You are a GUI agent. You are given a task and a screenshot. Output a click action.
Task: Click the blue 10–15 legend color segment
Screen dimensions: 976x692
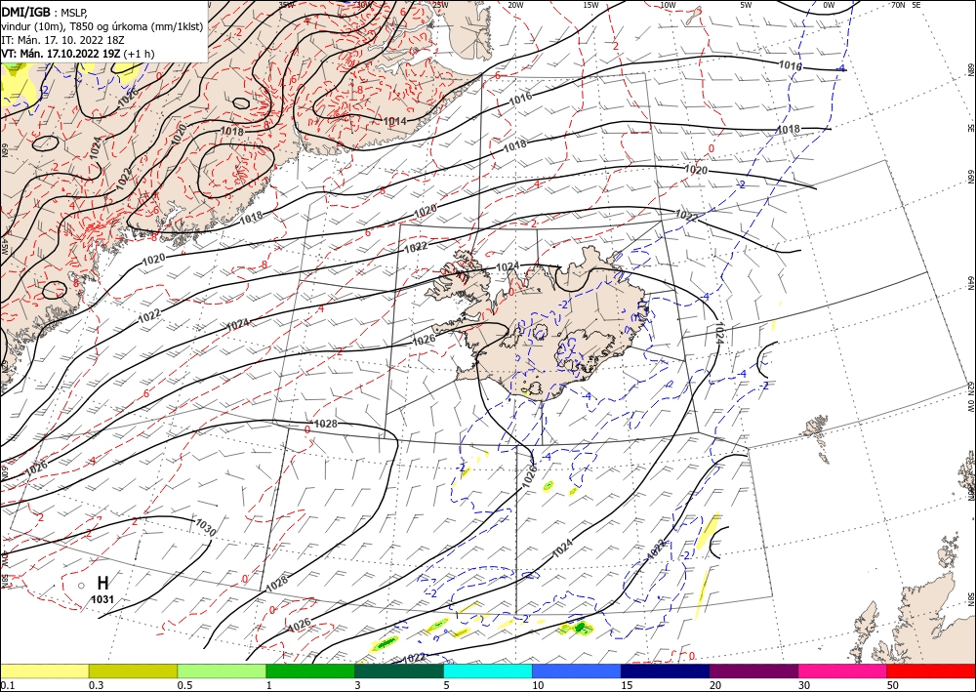click(x=577, y=671)
